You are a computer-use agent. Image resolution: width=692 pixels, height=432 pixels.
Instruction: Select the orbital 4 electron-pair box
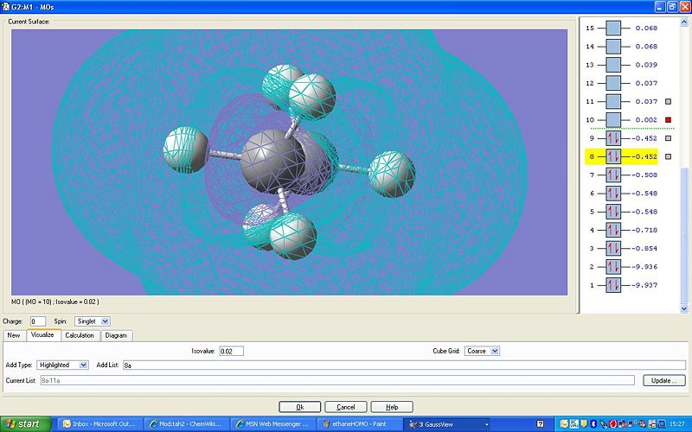coord(613,230)
